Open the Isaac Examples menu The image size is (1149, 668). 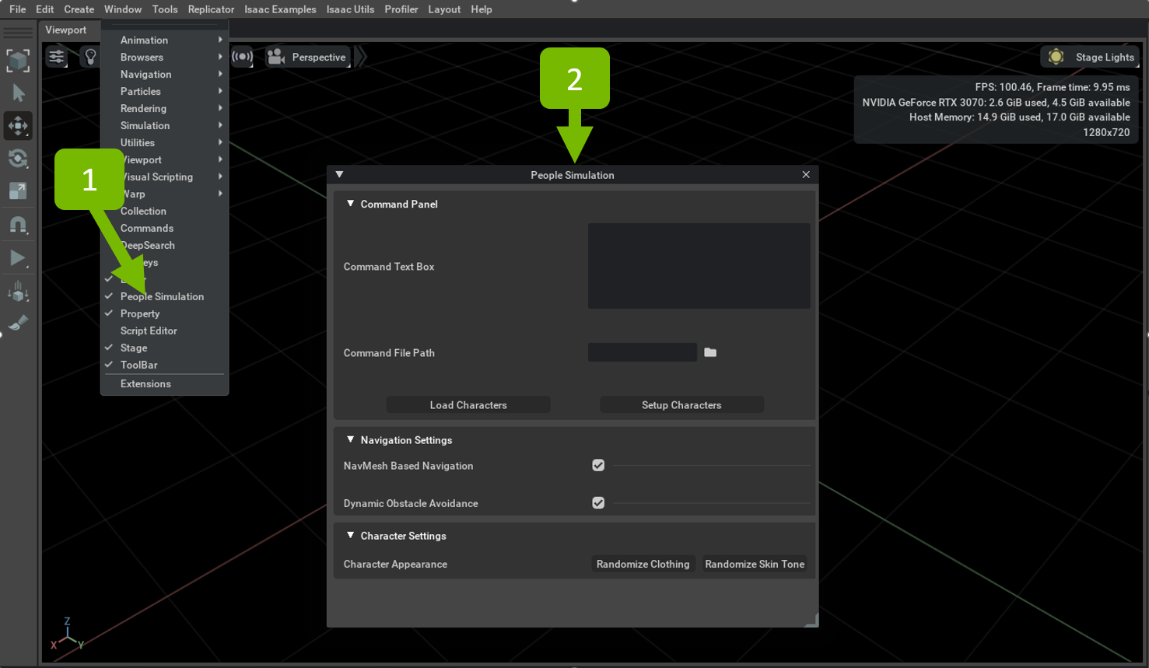280,9
